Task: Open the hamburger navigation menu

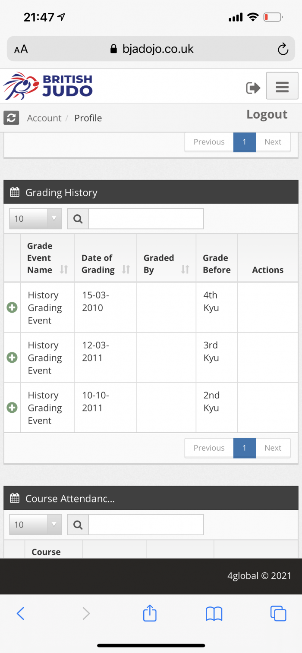Action: pos(282,86)
